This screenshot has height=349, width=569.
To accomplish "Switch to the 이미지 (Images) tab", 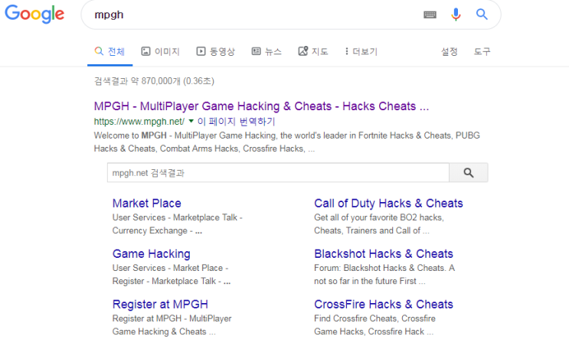I will tap(160, 51).
